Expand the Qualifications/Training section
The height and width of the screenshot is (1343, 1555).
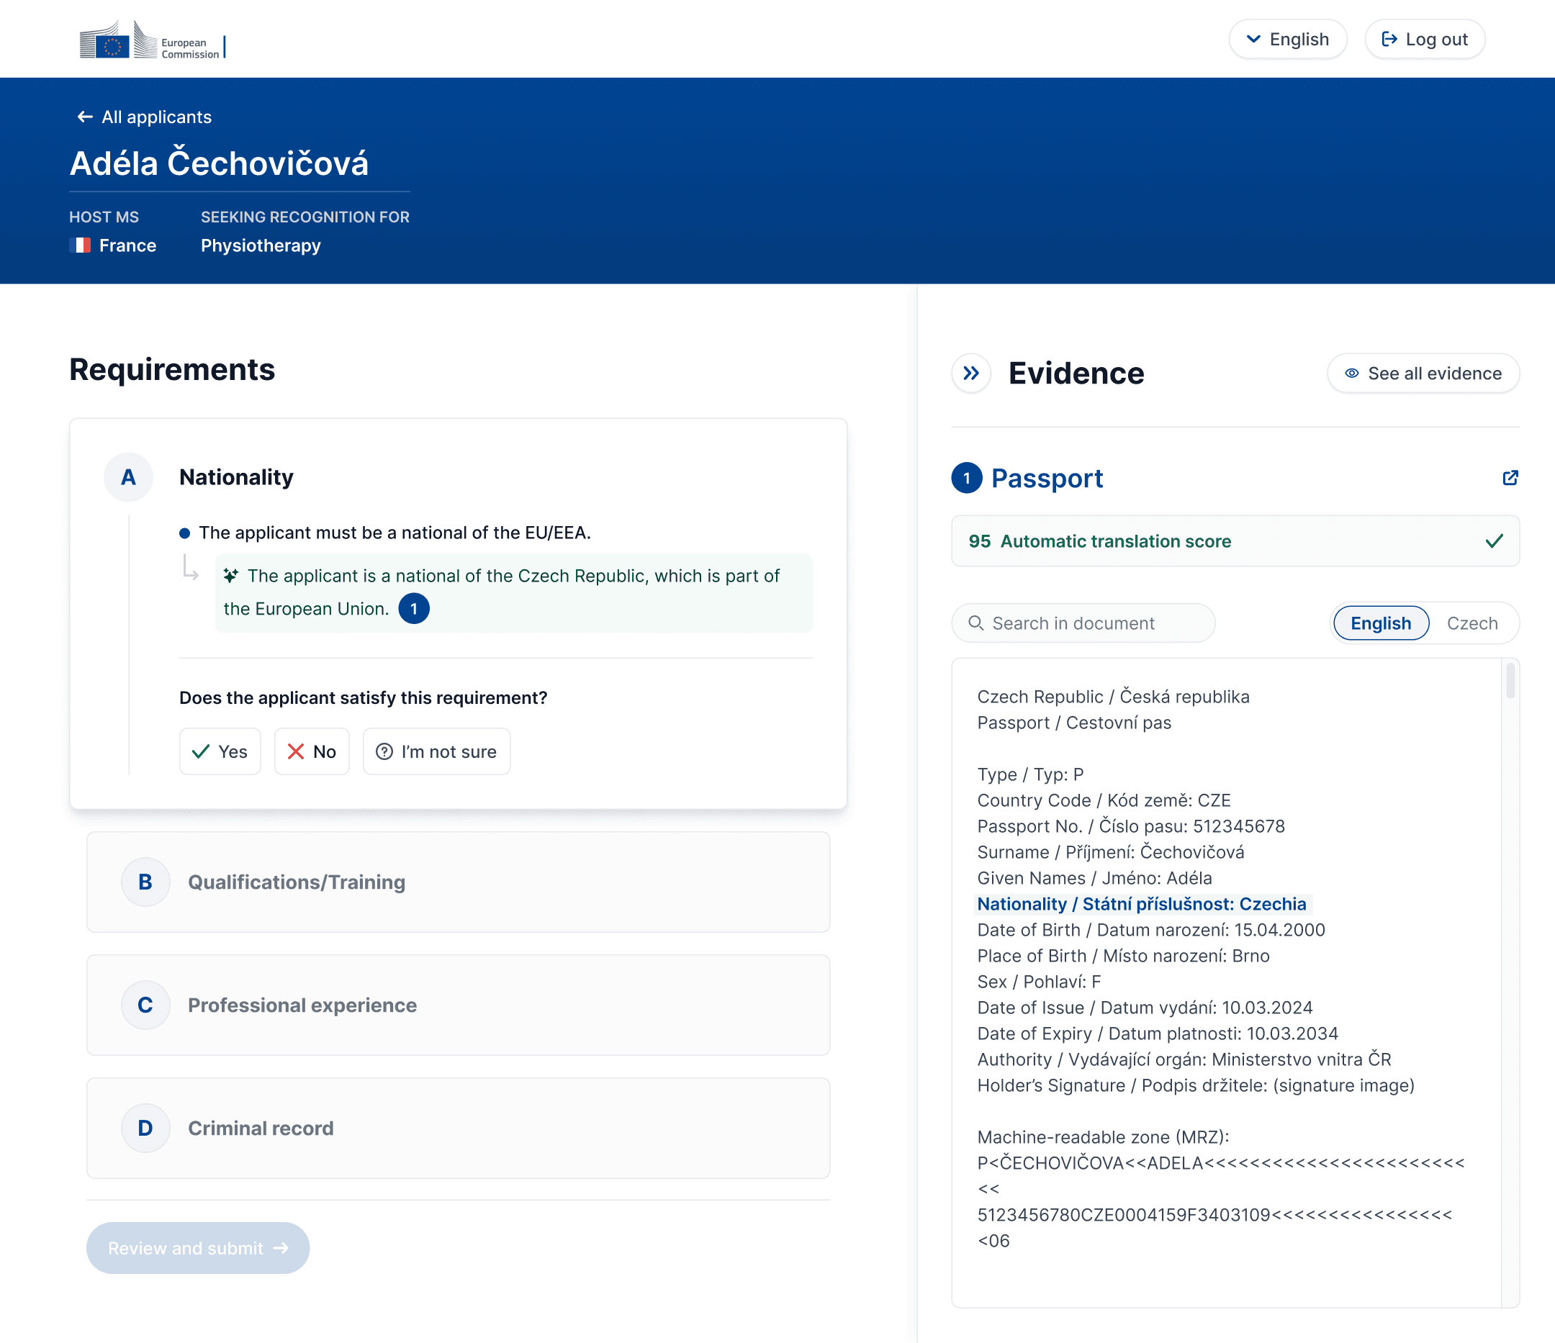(458, 882)
